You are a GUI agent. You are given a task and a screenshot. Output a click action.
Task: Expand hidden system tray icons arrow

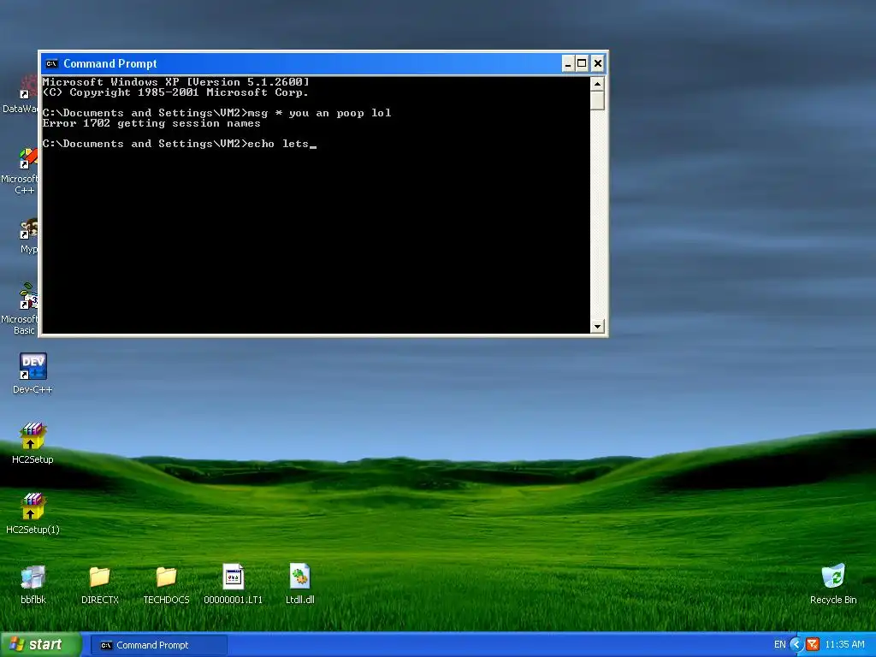[796, 644]
